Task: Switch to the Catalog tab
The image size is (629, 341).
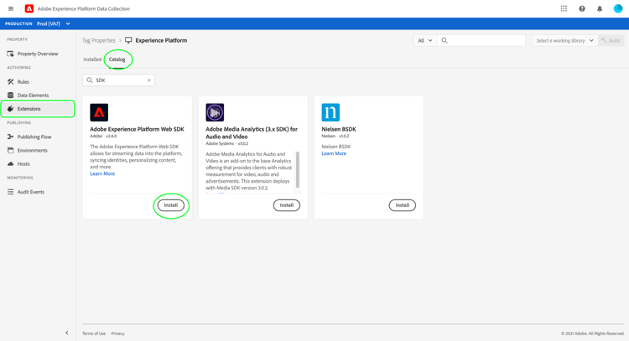Action: [x=117, y=59]
